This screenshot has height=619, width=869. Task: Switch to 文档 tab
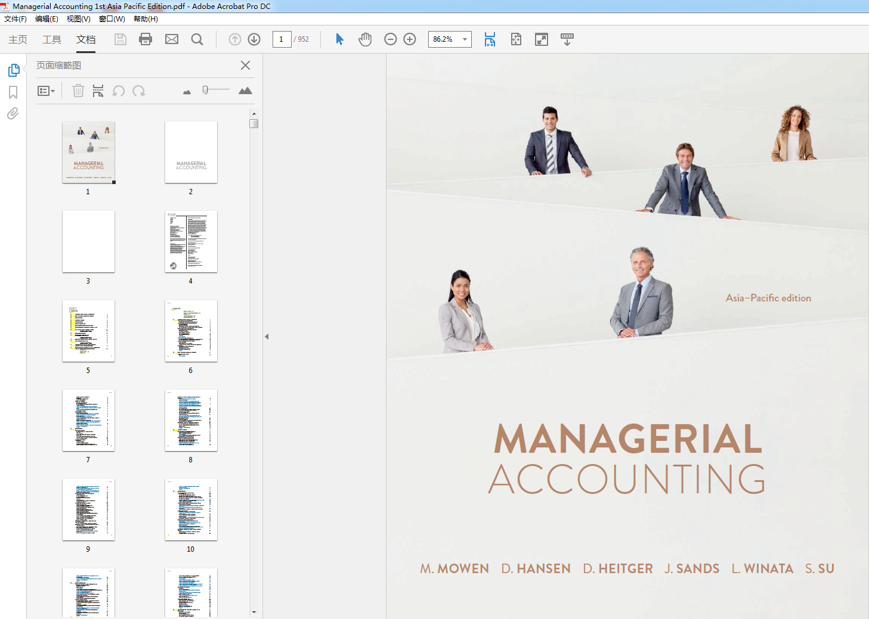86,39
